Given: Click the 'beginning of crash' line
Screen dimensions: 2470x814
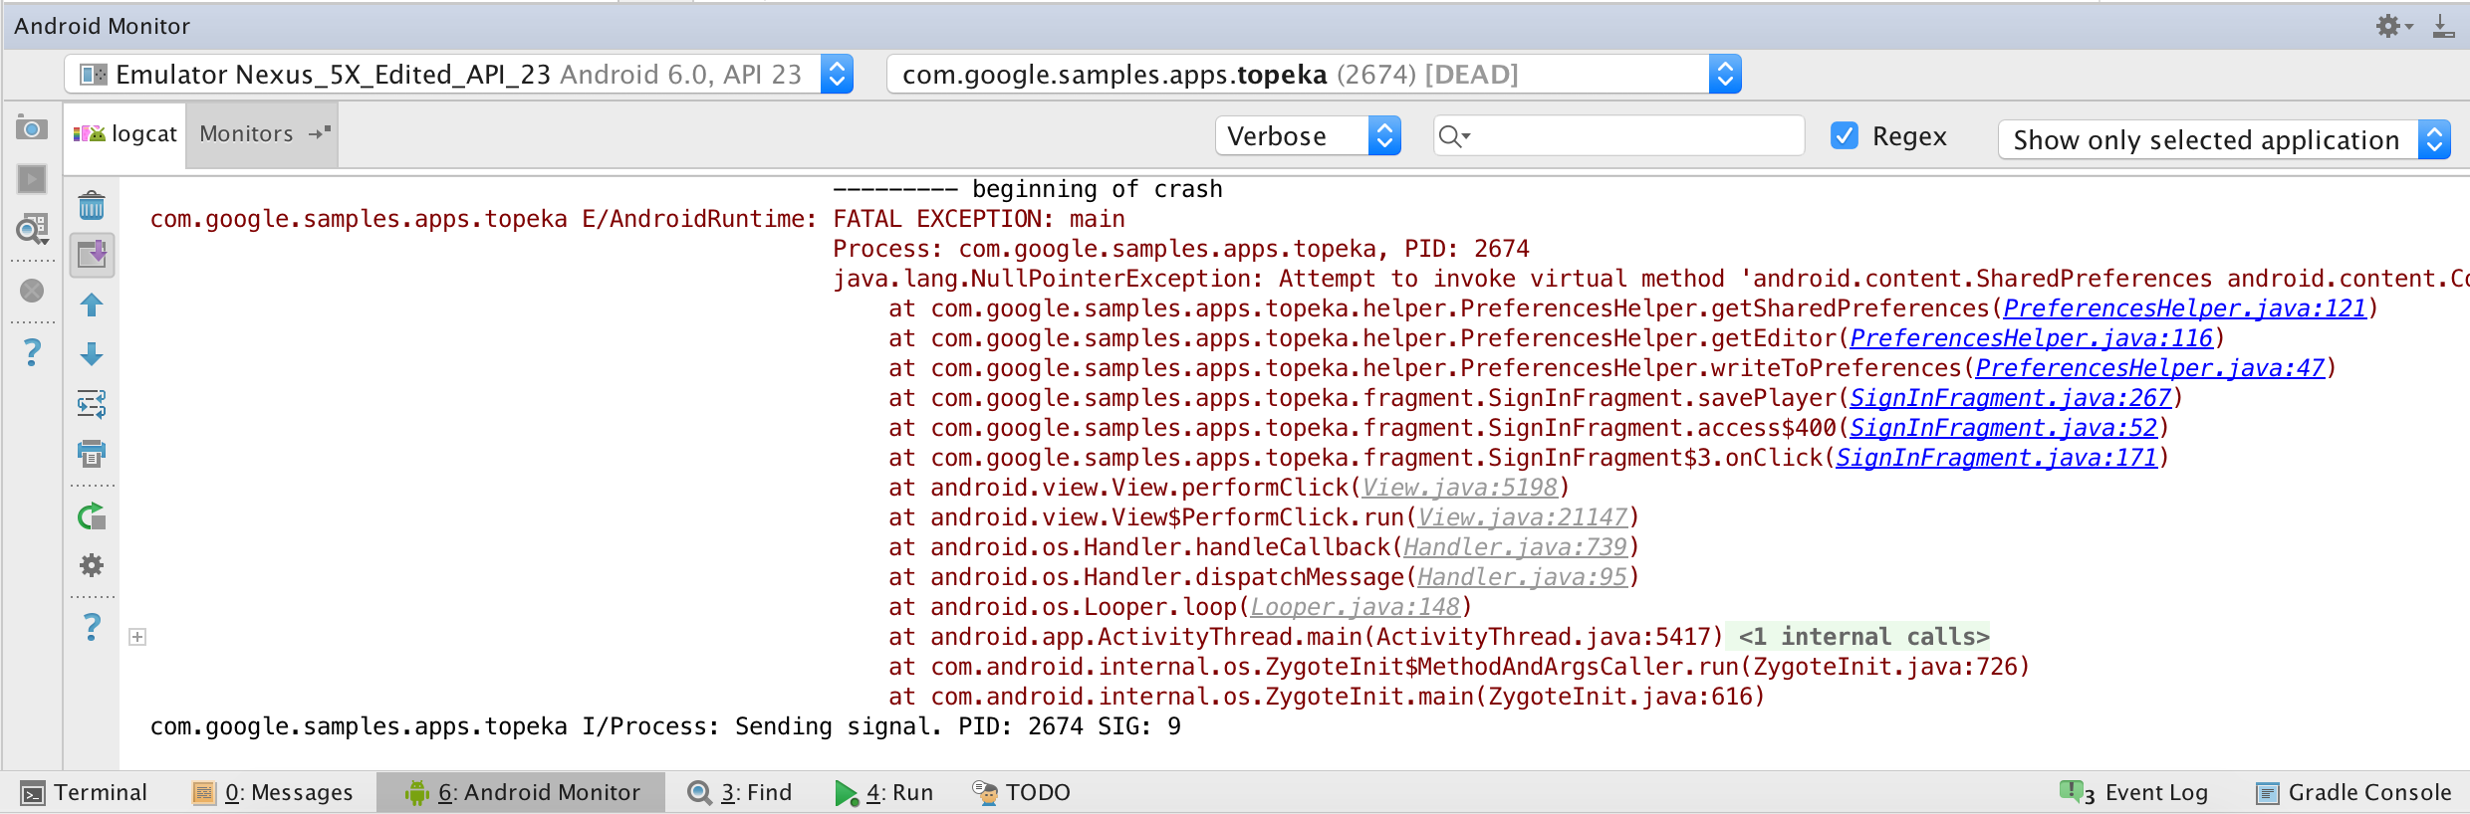Looking at the screenshot, I should pyautogui.click(x=1028, y=189).
